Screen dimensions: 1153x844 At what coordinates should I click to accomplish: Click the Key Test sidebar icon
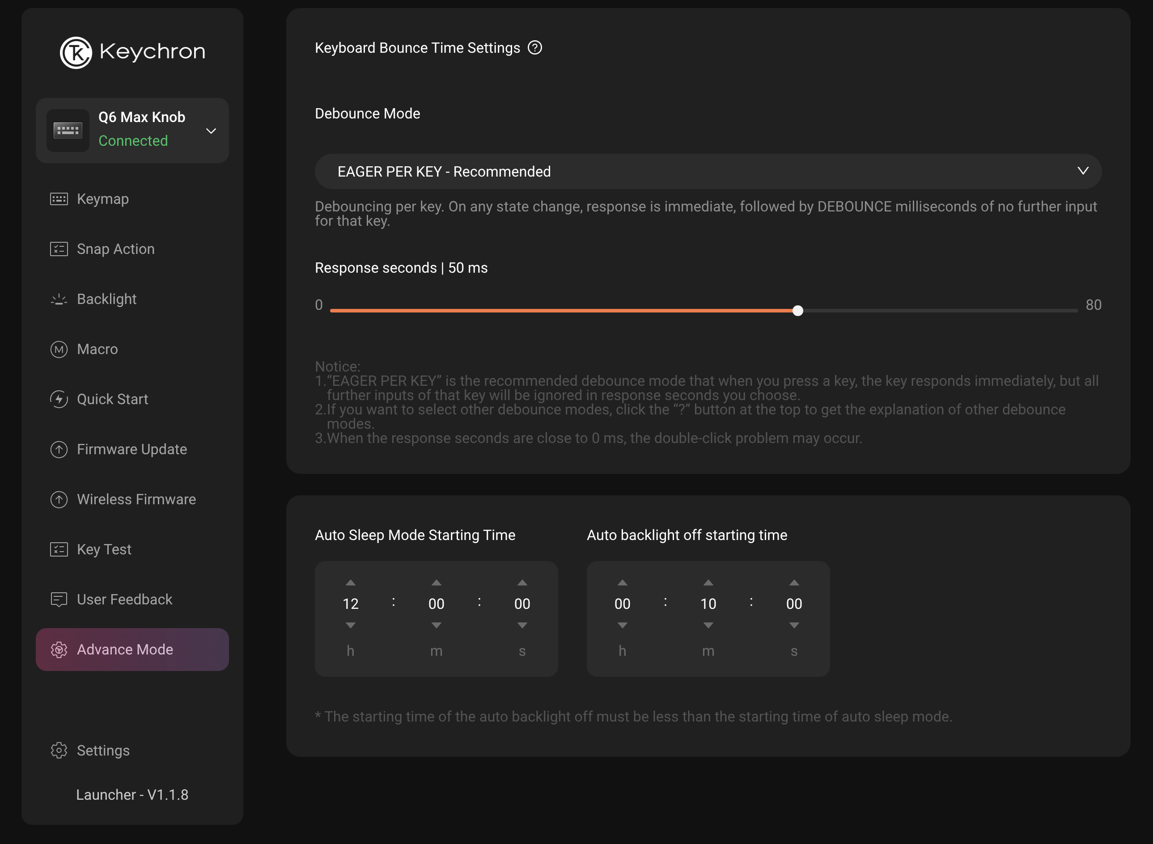59,549
